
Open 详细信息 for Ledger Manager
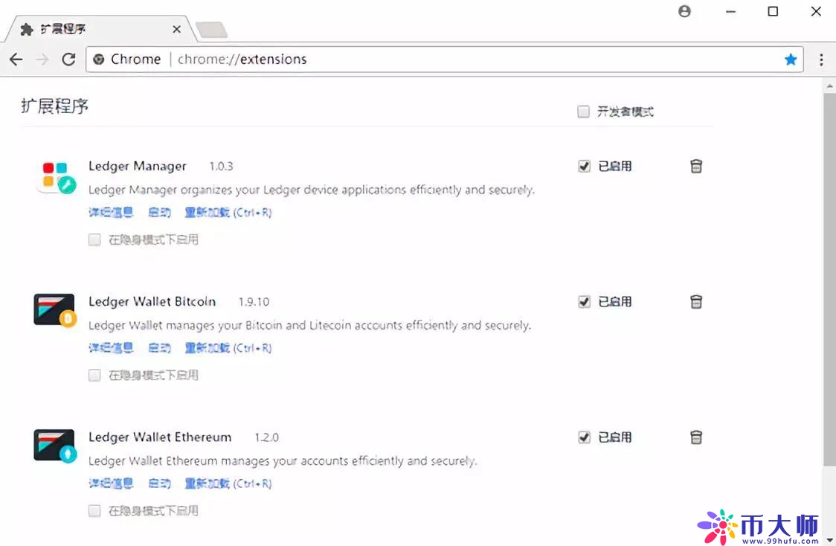110,212
